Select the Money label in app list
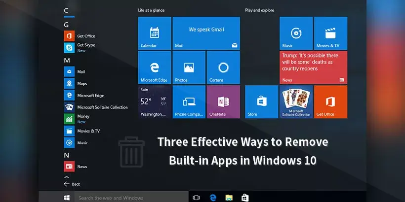 click(x=83, y=116)
